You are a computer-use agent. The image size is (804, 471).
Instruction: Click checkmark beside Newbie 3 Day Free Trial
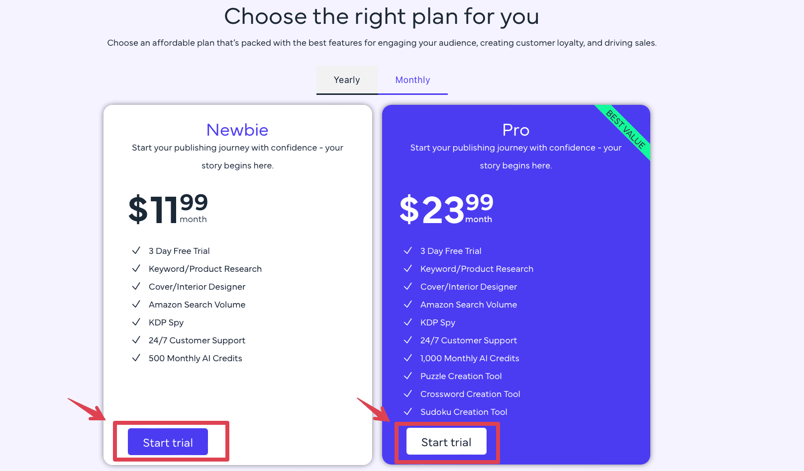pyautogui.click(x=136, y=250)
